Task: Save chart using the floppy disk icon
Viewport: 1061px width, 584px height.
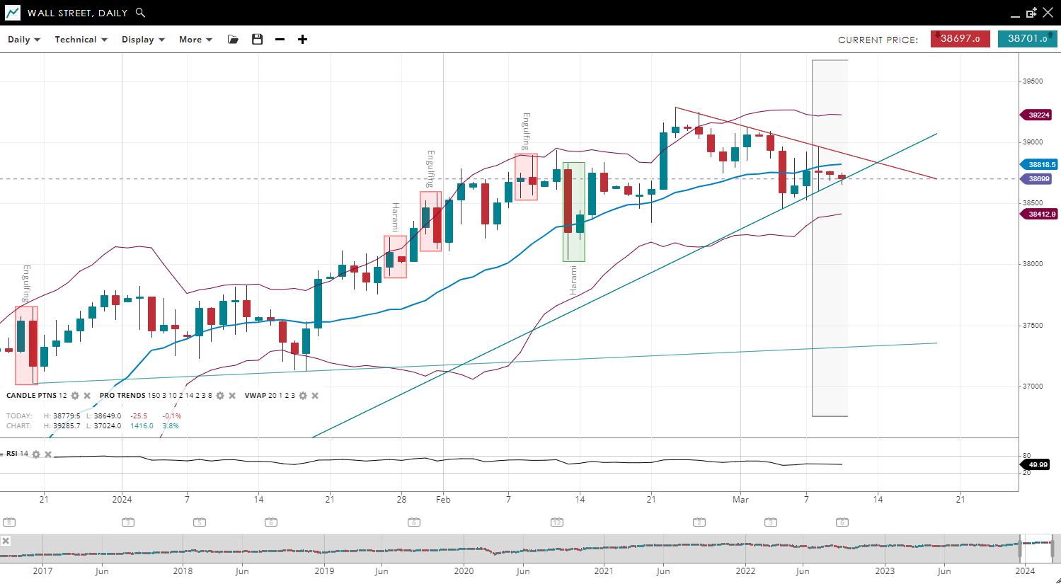Action: point(258,40)
